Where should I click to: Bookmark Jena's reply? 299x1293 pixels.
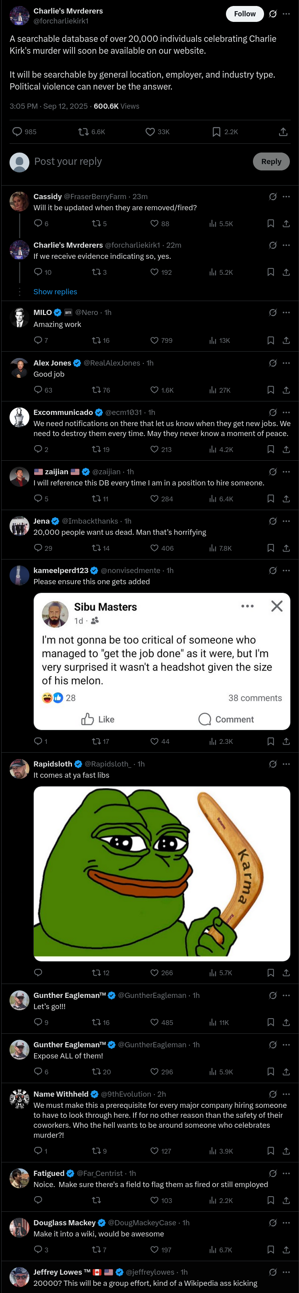[x=270, y=548]
